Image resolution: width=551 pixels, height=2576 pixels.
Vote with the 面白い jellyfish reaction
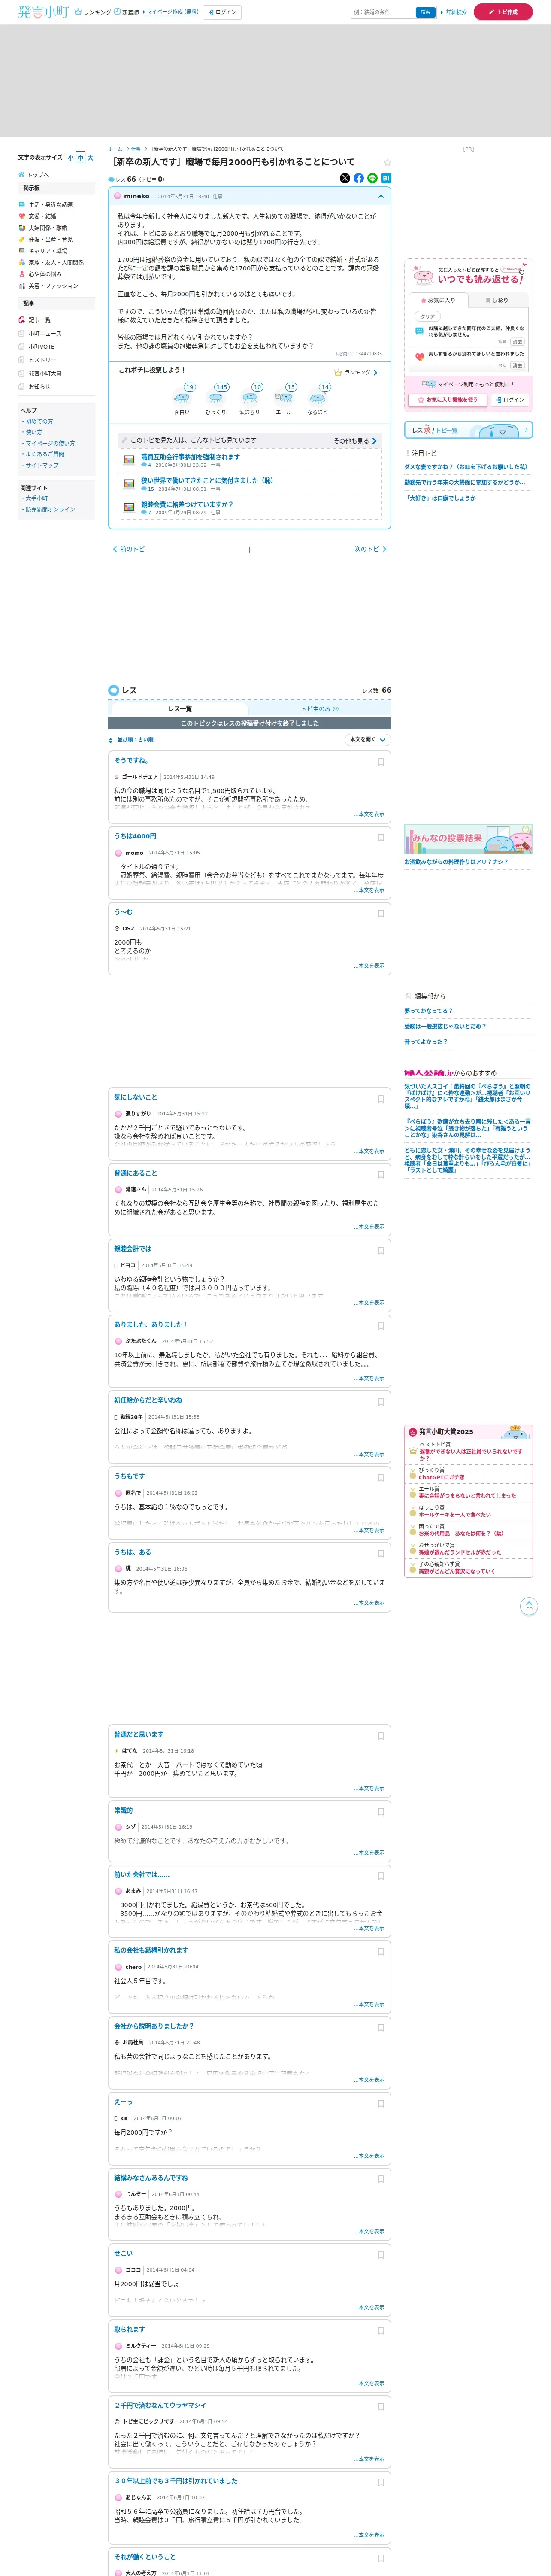tap(182, 397)
